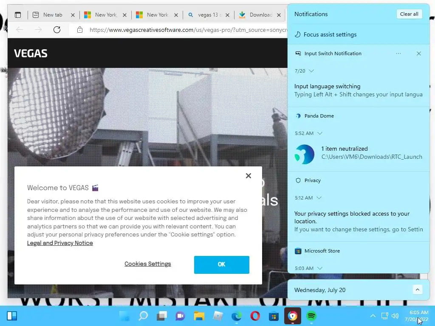Close the vegas 13 search tab
This screenshot has width=435, height=326.
pos(228,15)
